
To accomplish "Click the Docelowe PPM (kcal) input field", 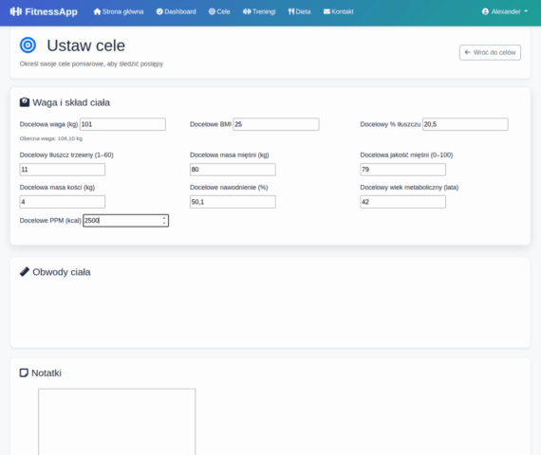I will click(125, 221).
